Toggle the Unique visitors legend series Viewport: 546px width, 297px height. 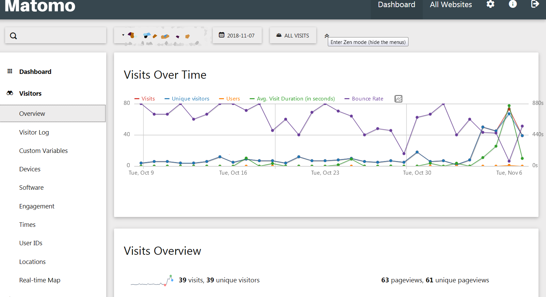point(187,99)
